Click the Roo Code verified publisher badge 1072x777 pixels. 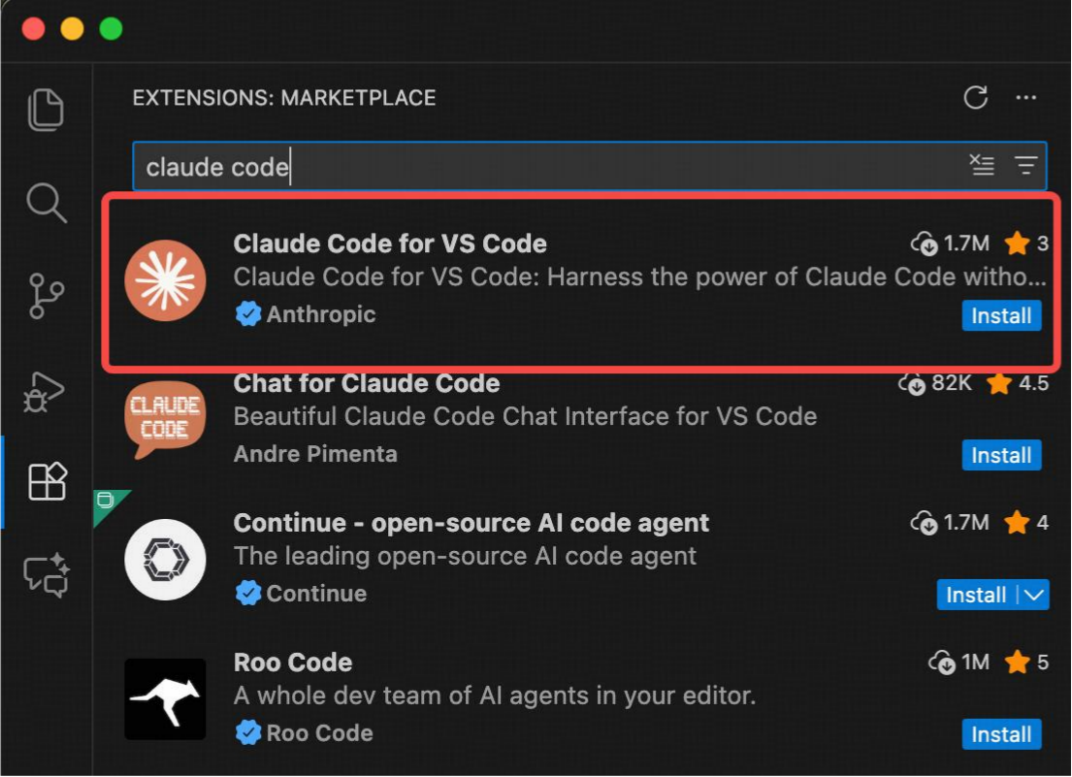point(248,732)
